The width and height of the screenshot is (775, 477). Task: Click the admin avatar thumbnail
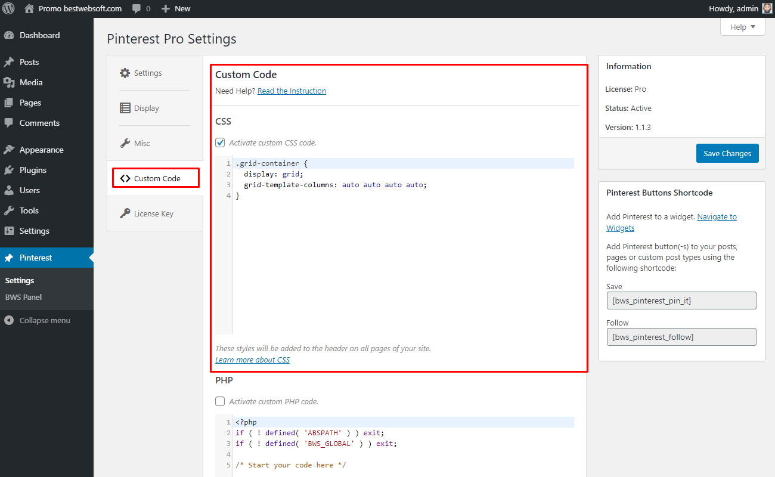pos(767,8)
